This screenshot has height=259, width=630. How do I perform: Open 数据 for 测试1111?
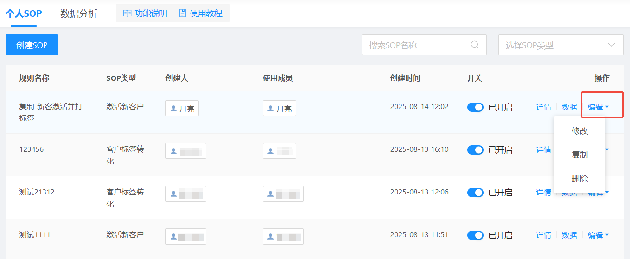click(x=569, y=235)
